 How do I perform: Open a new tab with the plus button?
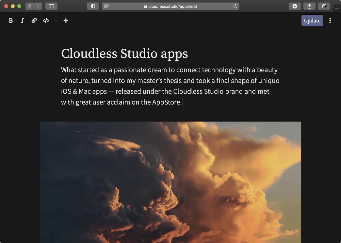(x=337, y=8)
